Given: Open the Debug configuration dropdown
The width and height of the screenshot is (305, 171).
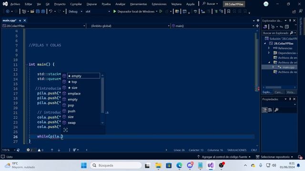Looking at the screenshot, I should [x=75, y=11].
